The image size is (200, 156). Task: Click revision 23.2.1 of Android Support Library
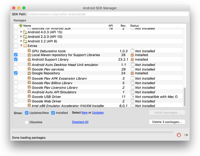[x=123, y=60]
